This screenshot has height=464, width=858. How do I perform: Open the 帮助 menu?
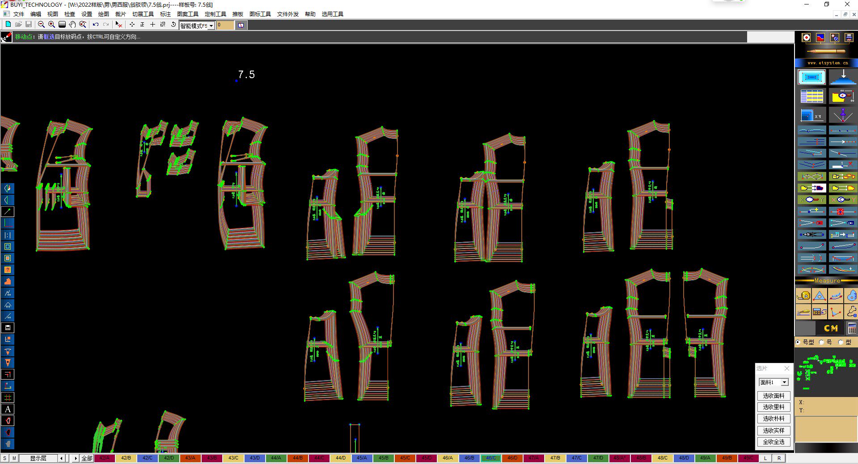[x=310, y=14]
